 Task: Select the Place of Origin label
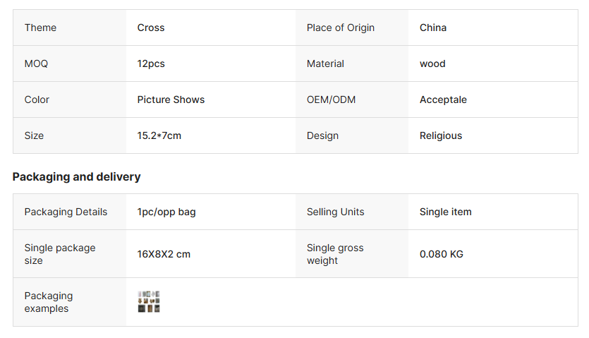(x=340, y=28)
